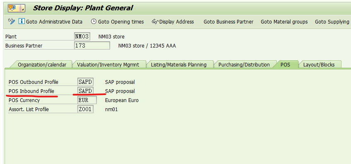This screenshot has height=164, width=351.
Task: Open Goto Business Partner
Action: [x=228, y=21]
